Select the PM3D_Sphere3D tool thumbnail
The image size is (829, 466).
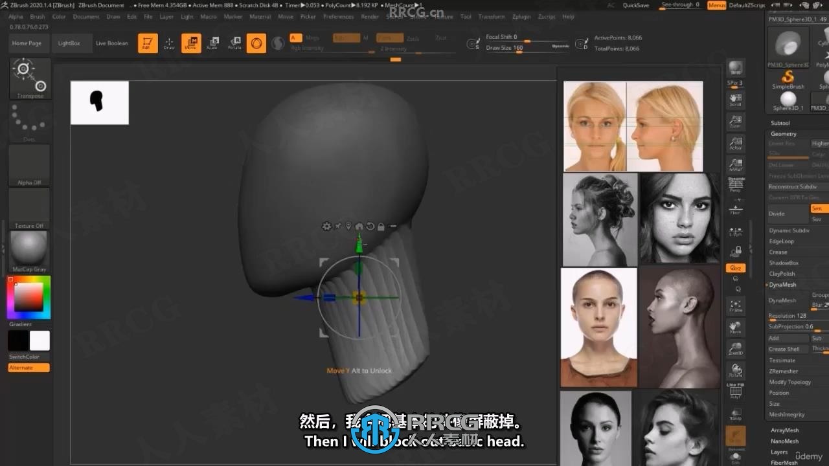pos(788,47)
